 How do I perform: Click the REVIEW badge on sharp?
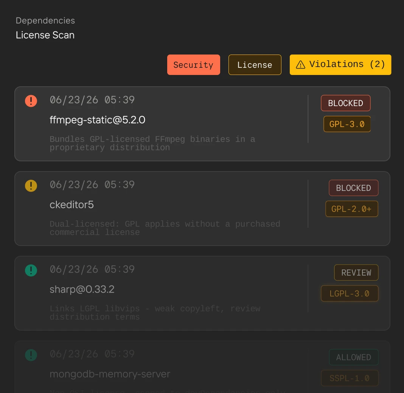(356, 273)
